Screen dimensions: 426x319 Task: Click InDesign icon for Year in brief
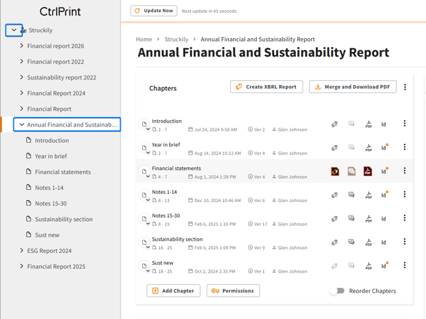pyautogui.click(x=384, y=148)
